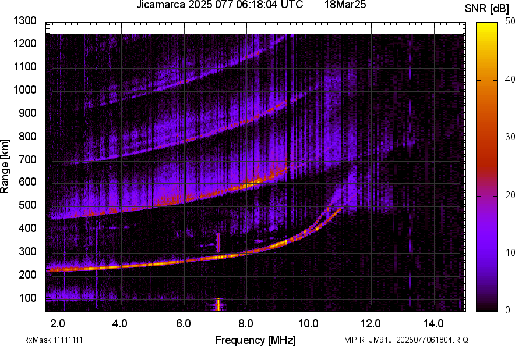Click the 'Frequency [MHz]' axis label
This screenshot has width=515, height=346.
coord(256,340)
